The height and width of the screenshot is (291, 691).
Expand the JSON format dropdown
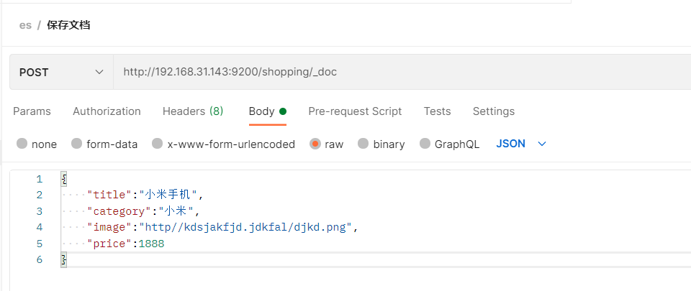[x=521, y=144]
